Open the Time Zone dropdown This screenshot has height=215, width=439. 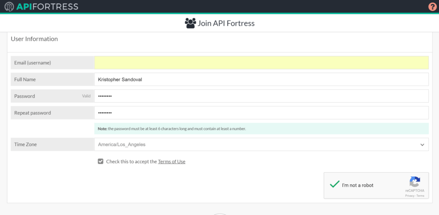tap(261, 144)
